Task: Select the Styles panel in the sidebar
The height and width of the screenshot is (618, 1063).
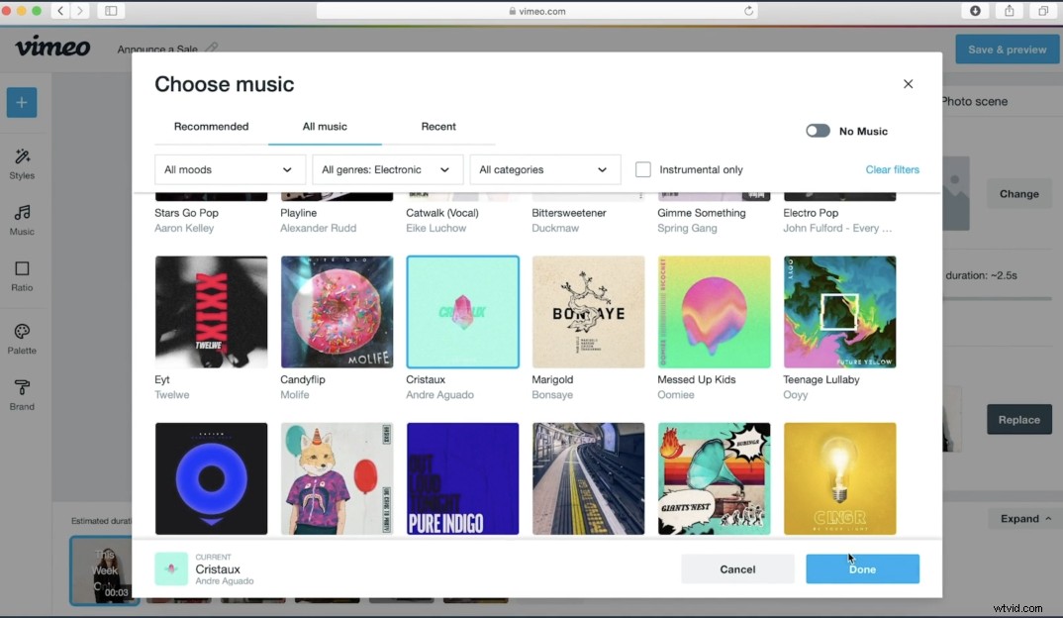Action: pyautogui.click(x=22, y=161)
